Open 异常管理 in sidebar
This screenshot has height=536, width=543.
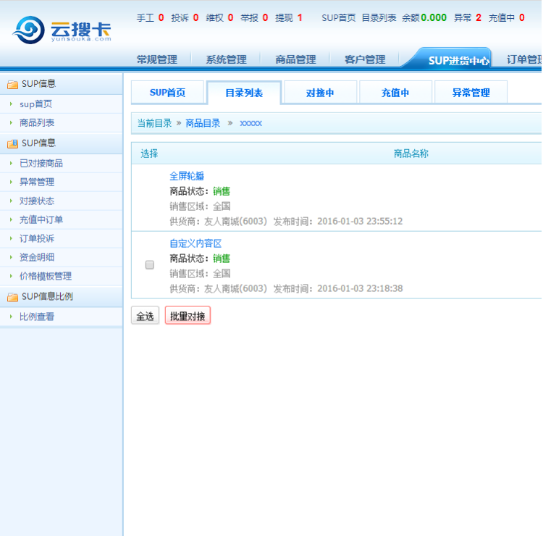(x=37, y=182)
